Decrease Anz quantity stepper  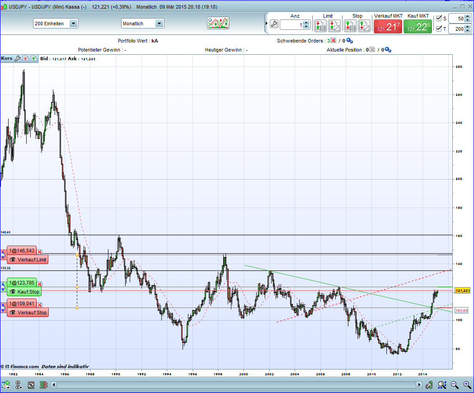306,27
